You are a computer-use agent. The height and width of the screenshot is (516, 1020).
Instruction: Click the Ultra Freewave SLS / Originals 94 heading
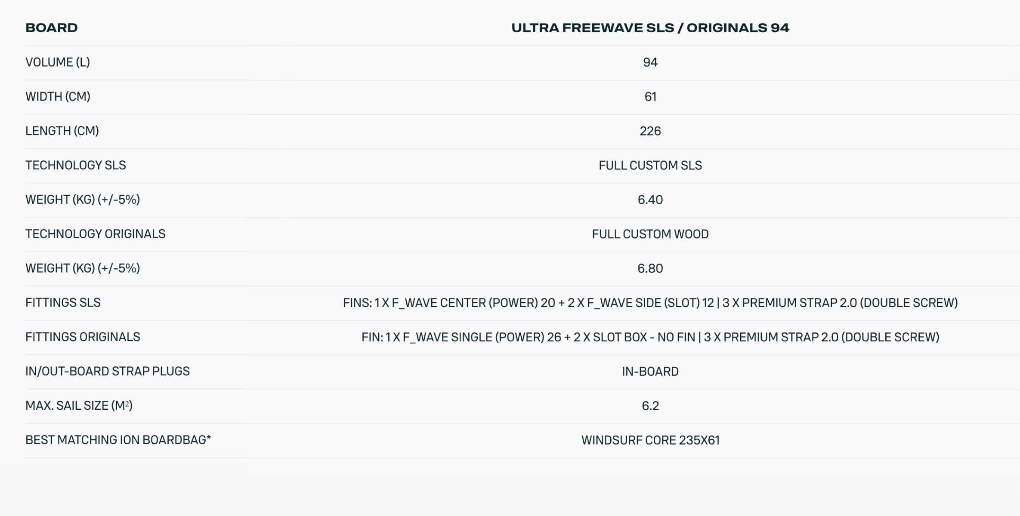tap(650, 28)
